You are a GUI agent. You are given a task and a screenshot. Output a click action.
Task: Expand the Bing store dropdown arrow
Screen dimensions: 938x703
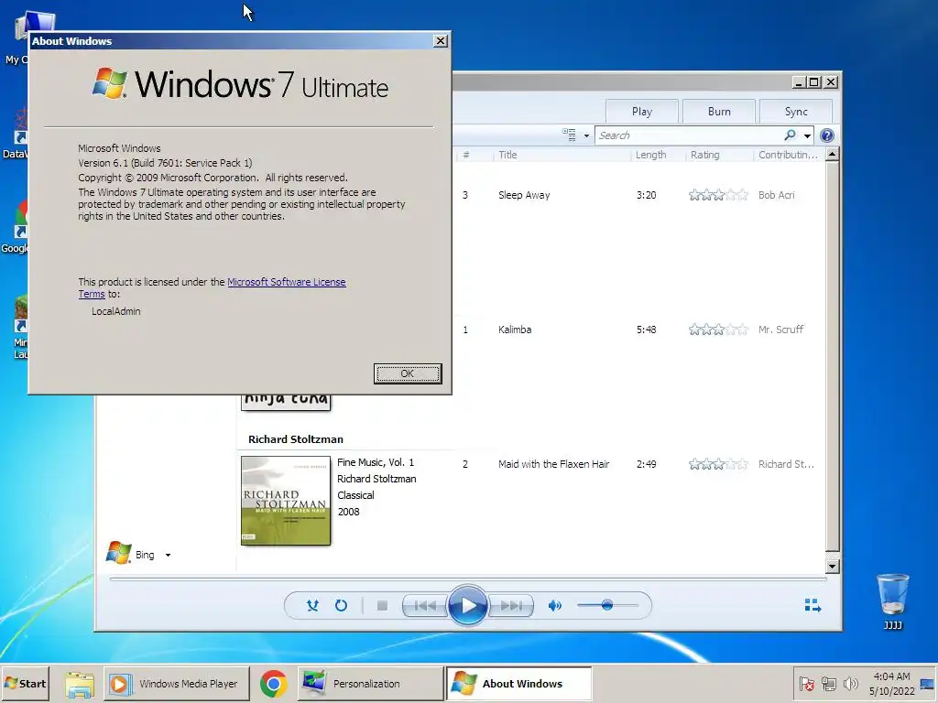pyautogui.click(x=169, y=556)
